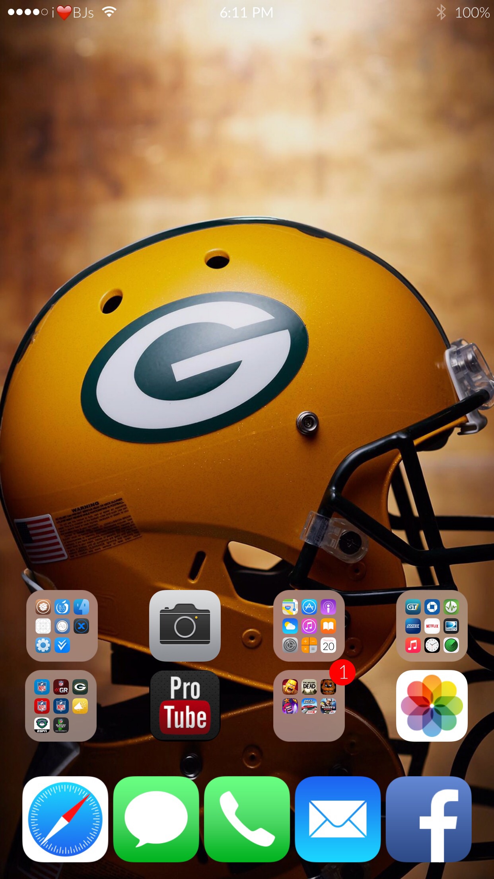Open Safari in the dock
This screenshot has height=879, width=494.
tap(65, 819)
